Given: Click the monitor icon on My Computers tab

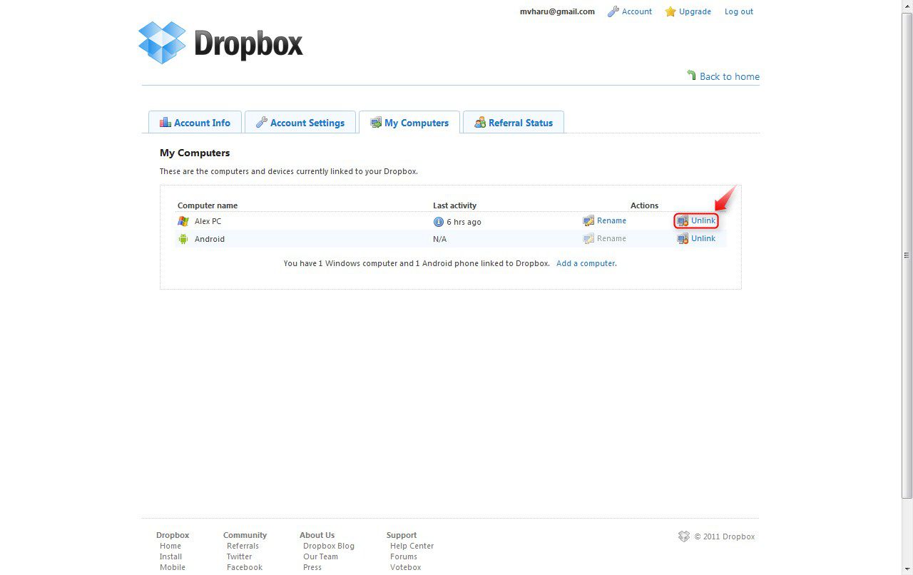Looking at the screenshot, I should 376,123.
